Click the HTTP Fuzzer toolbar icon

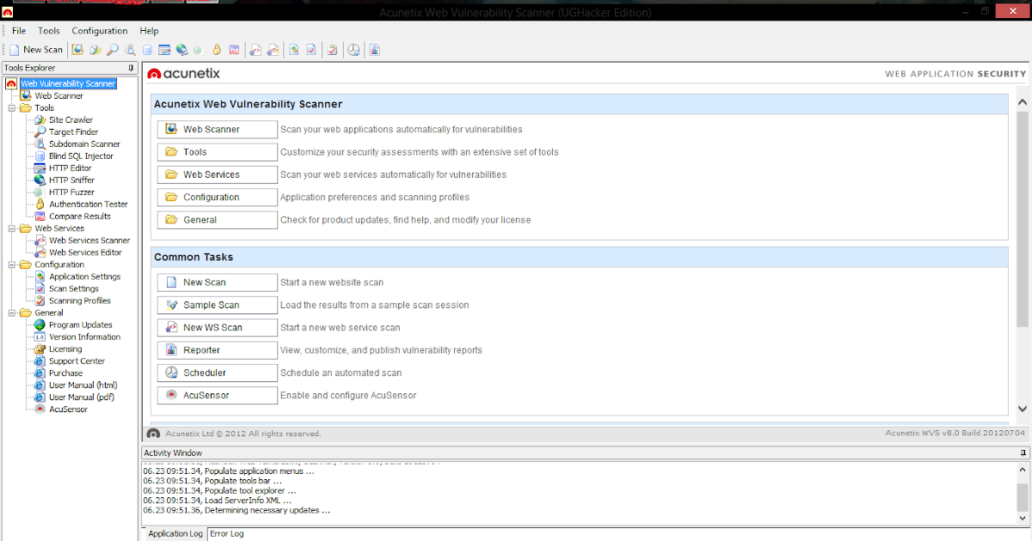[x=198, y=50]
